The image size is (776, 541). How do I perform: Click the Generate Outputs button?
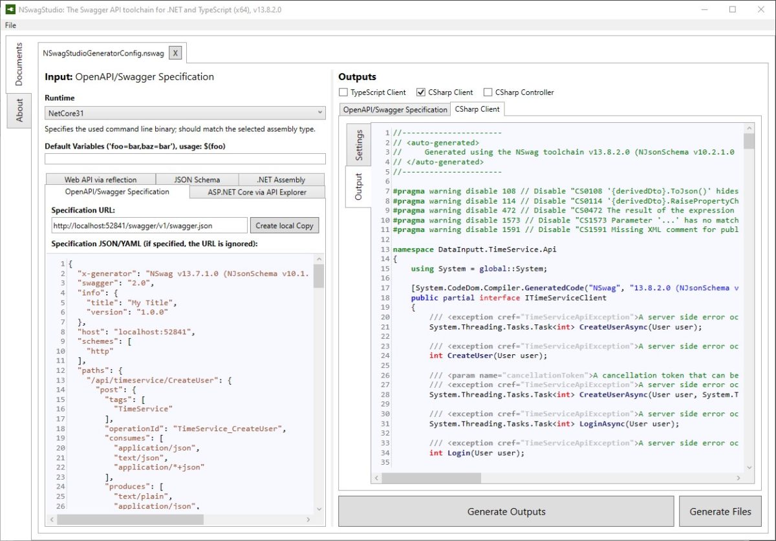click(x=506, y=511)
